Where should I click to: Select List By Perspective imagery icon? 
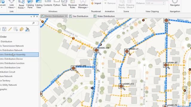[x=27, y=29]
